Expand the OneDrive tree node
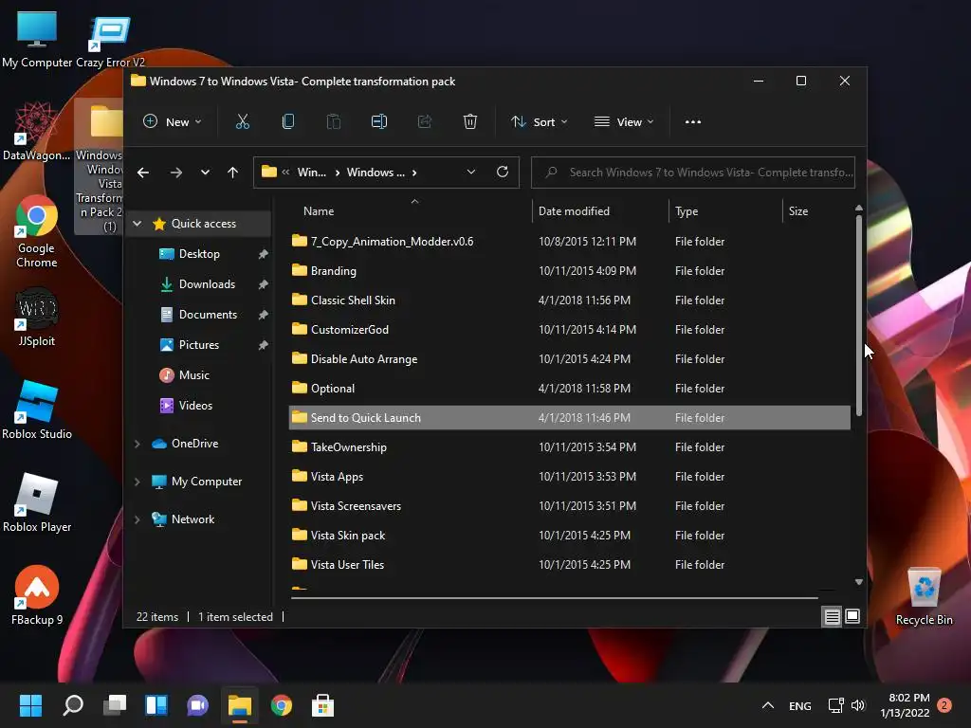This screenshot has height=728, width=971. pyautogui.click(x=137, y=444)
